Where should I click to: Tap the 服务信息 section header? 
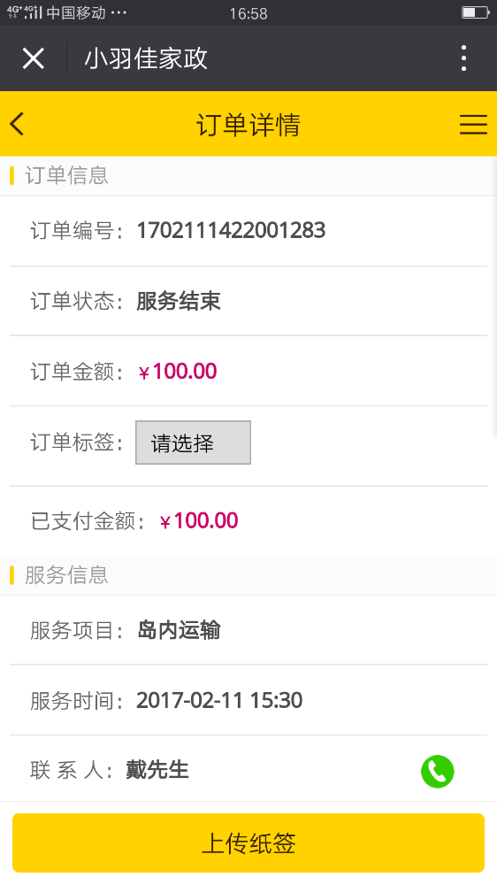point(66,575)
